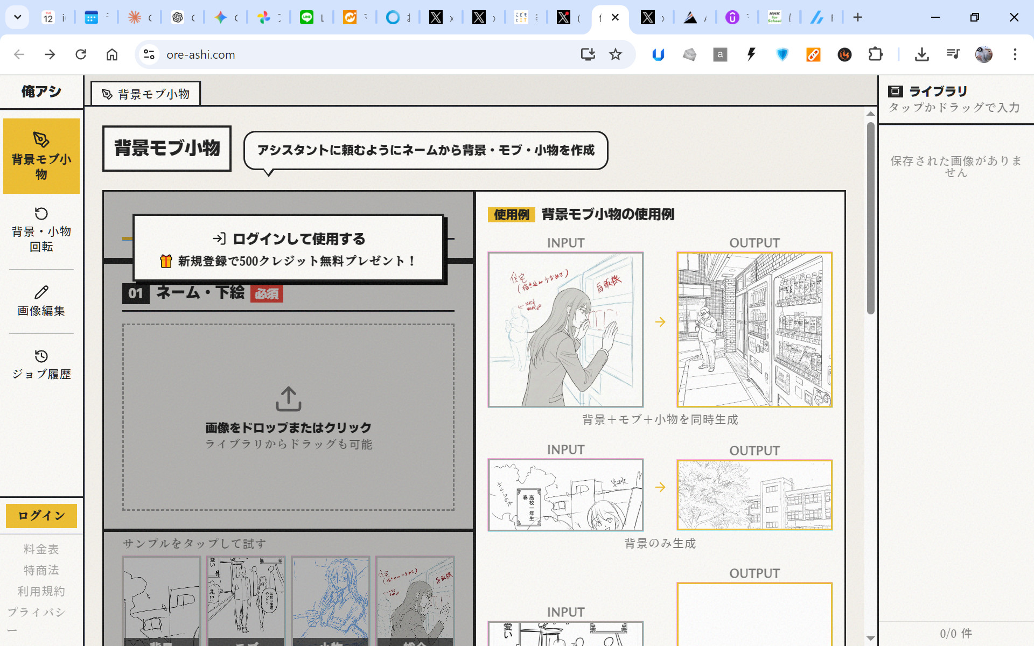Click ログインして使用する button
Viewport: 1034px width, 646px height.
click(289, 238)
